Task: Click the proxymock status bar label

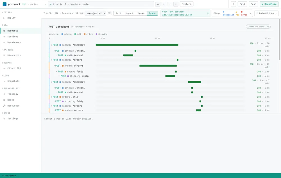Action: point(10,176)
